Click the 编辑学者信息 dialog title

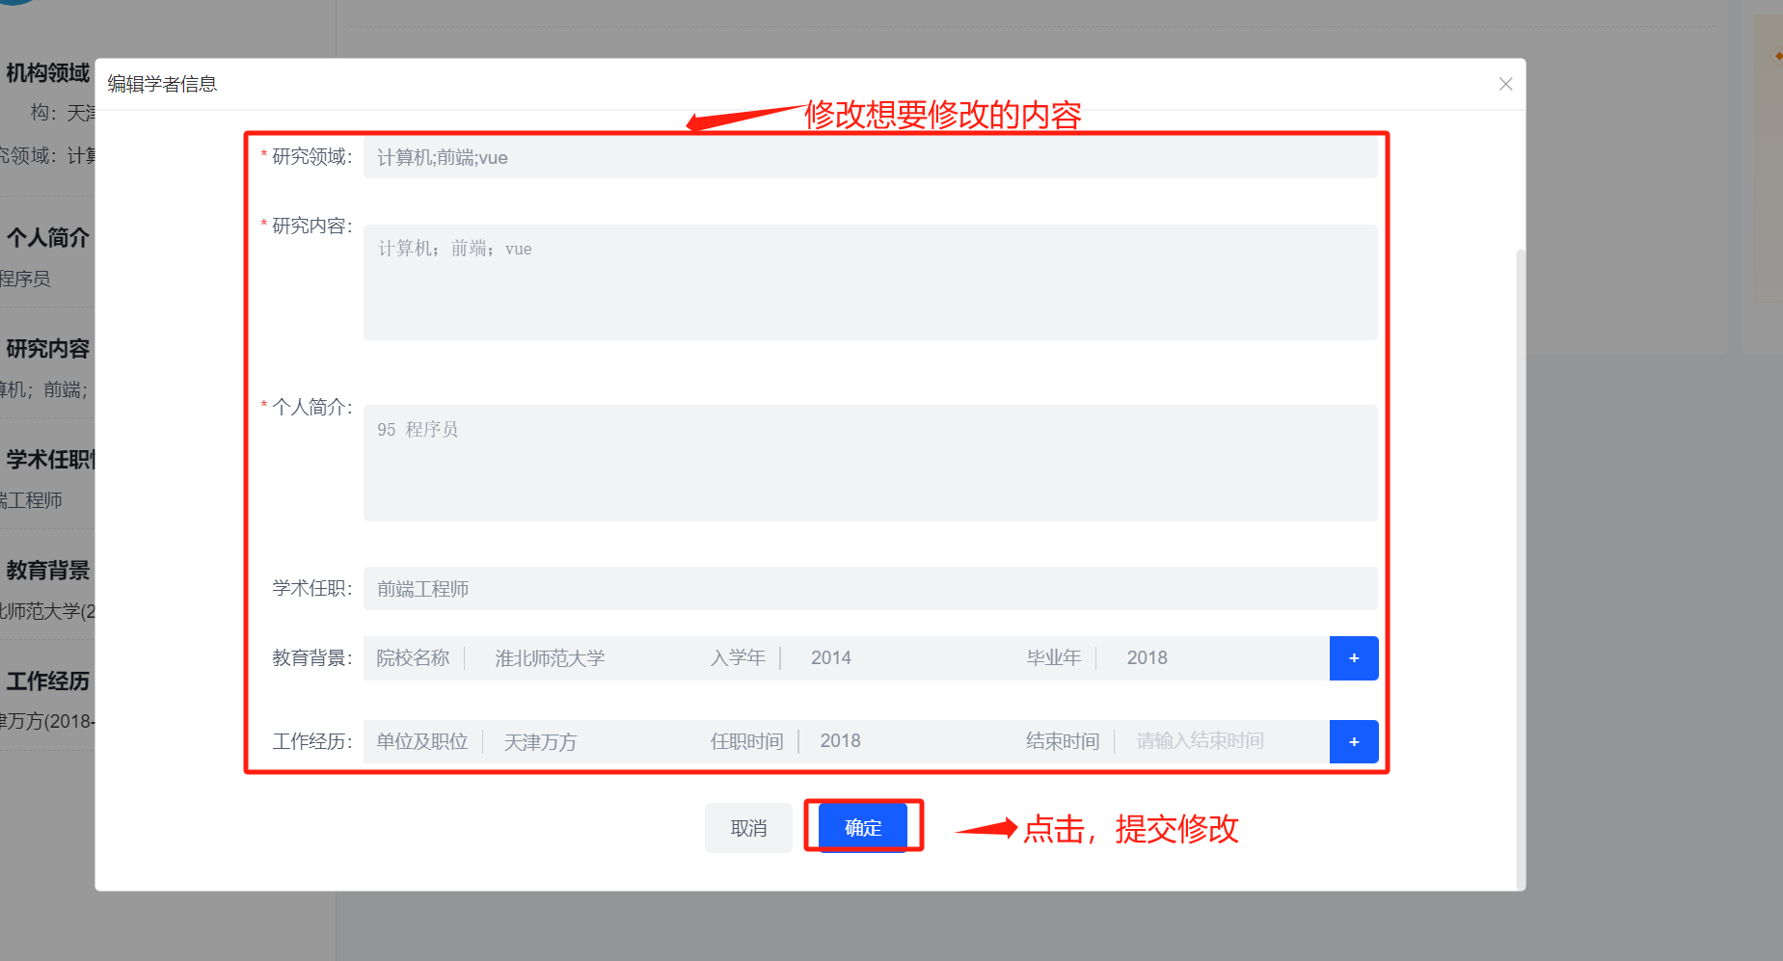162,85
